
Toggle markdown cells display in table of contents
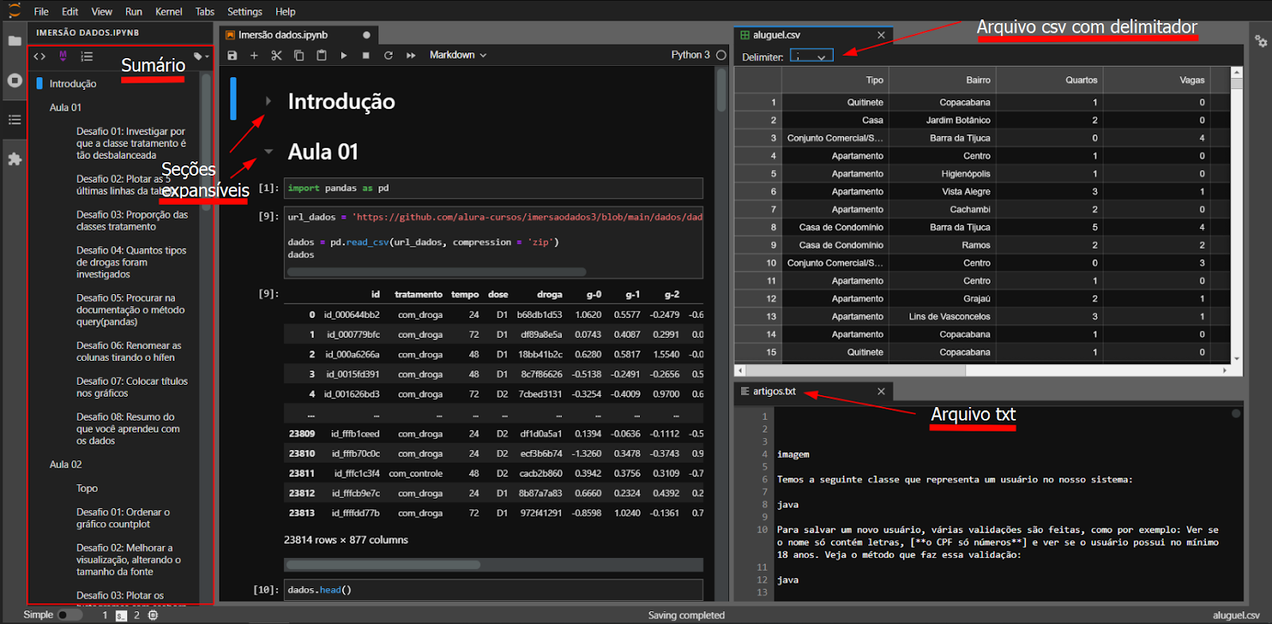coord(63,56)
